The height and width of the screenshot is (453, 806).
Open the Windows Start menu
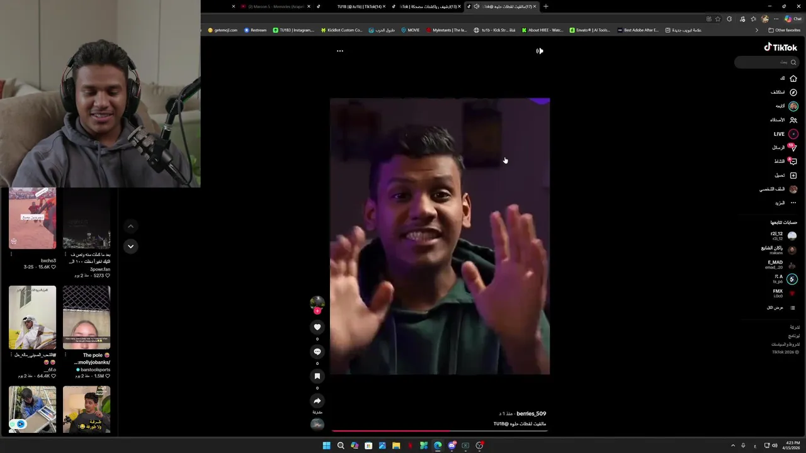point(326,445)
